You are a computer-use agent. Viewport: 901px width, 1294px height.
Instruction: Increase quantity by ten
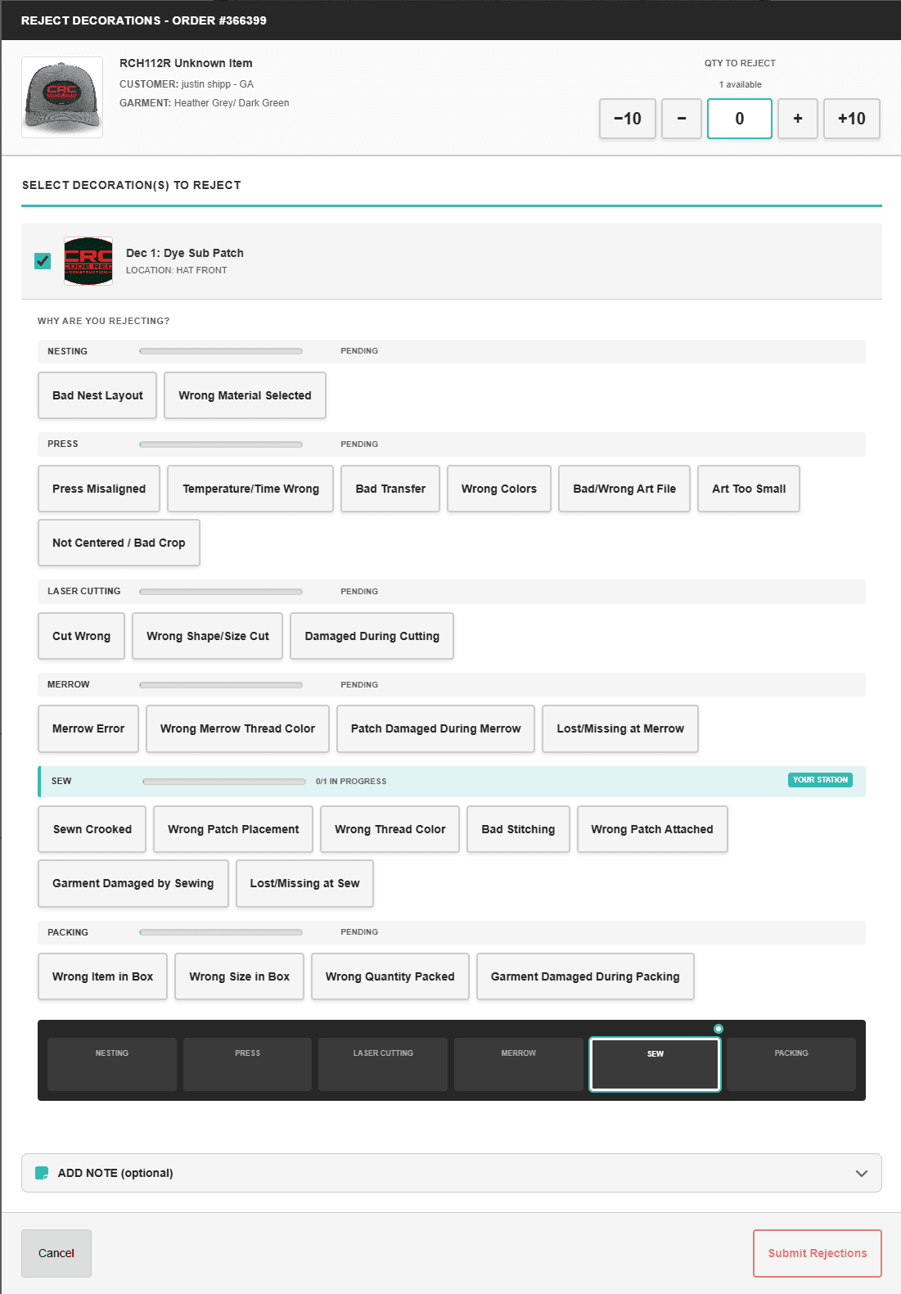click(852, 119)
